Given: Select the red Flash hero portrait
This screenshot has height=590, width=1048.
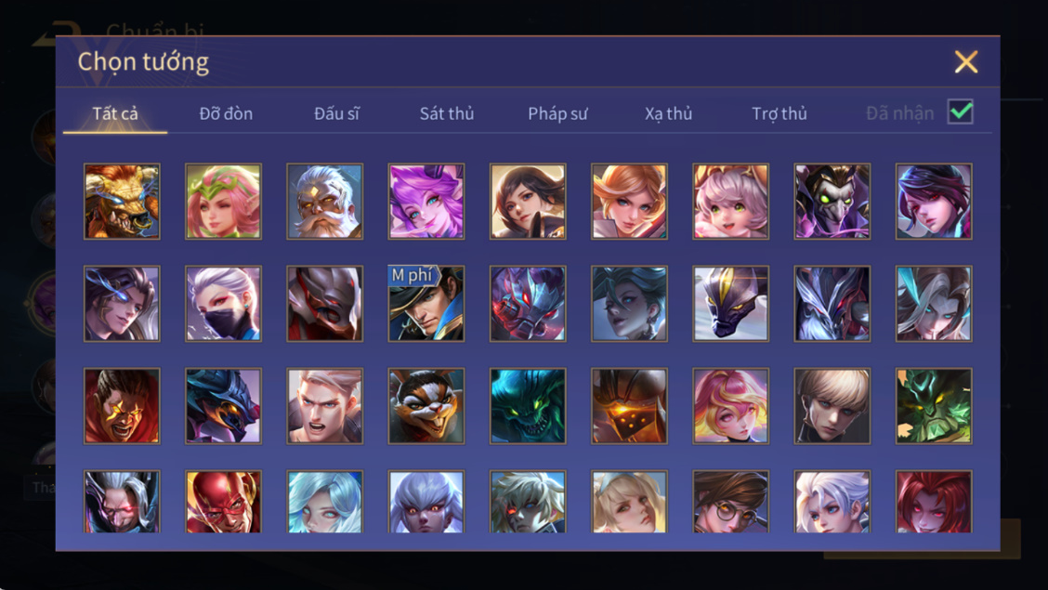Looking at the screenshot, I should 223,502.
